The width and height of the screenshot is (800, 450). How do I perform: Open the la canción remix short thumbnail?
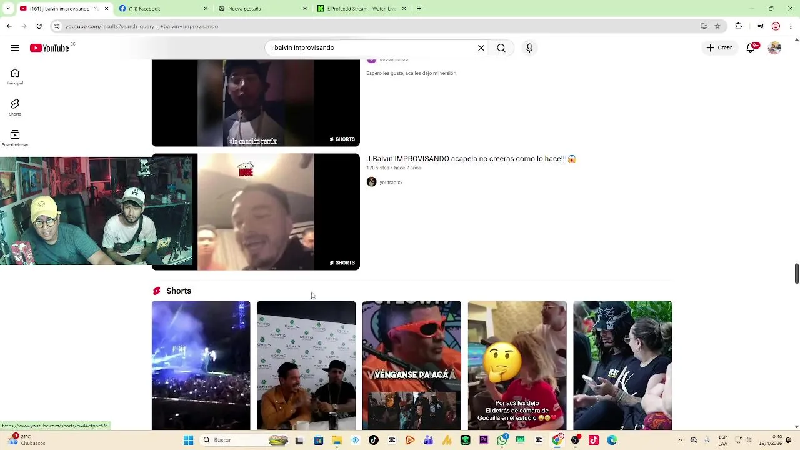(x=256, y=103)
